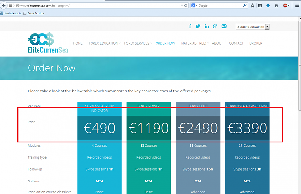Go to the Home menu item

[78, 43]
